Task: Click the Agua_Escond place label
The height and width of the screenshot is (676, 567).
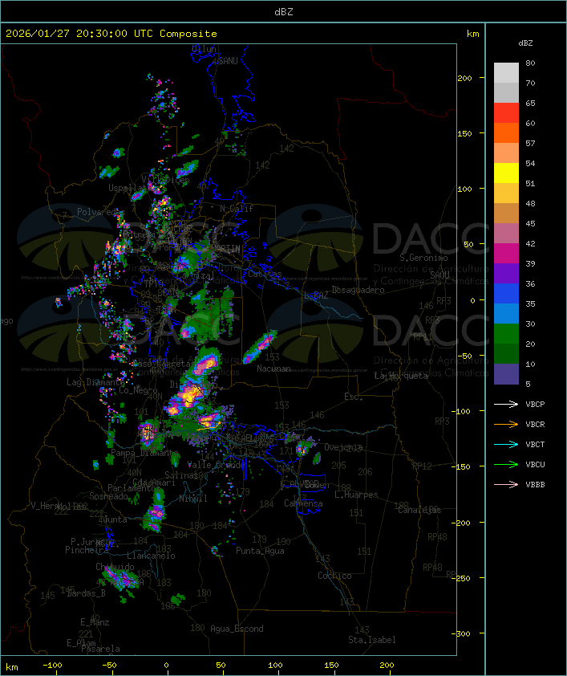Action: coord(237,629)
